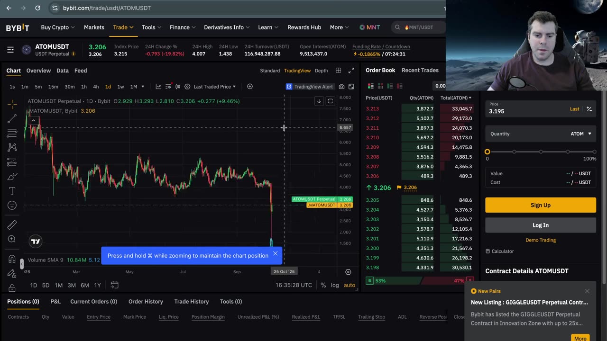The width and height of the screenshot is (607, 341).
Task: Open the Fibonacci retracement tool
Action: click(12, 133)
